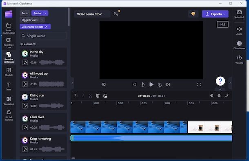Select Oggetti visivi filter
This screenshot has width=249, height=161.
point(29,20)
